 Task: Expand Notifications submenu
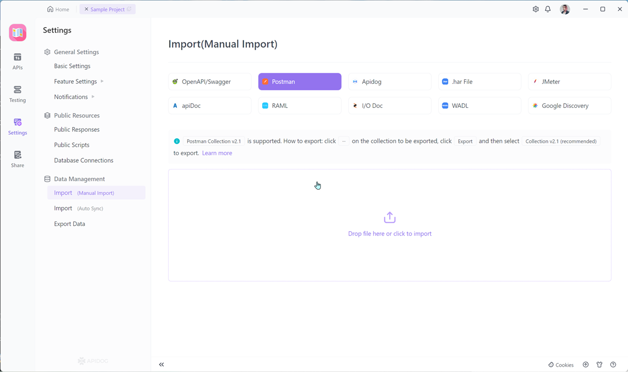[93, 97]
